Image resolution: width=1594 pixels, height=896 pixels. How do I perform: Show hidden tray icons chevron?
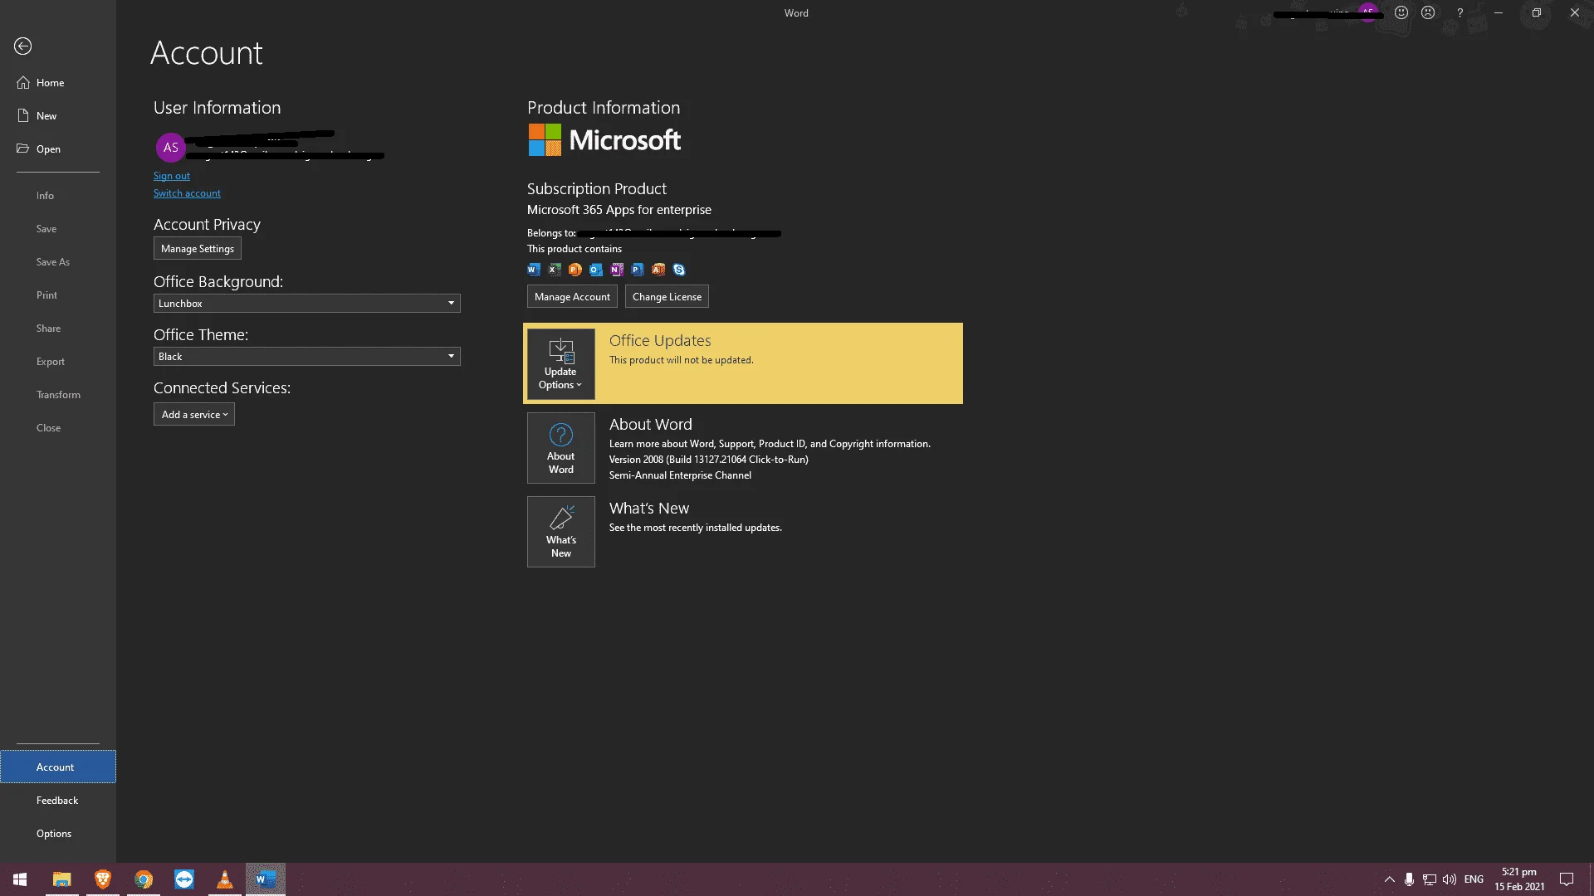(1389, 879)
